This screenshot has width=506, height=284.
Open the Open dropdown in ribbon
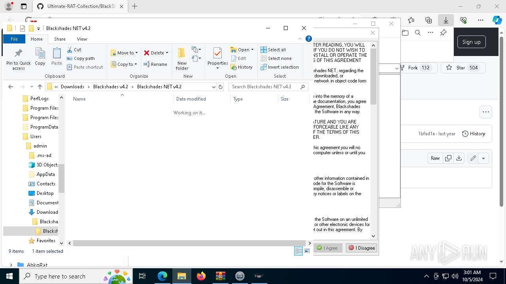[x=242, y=50]
